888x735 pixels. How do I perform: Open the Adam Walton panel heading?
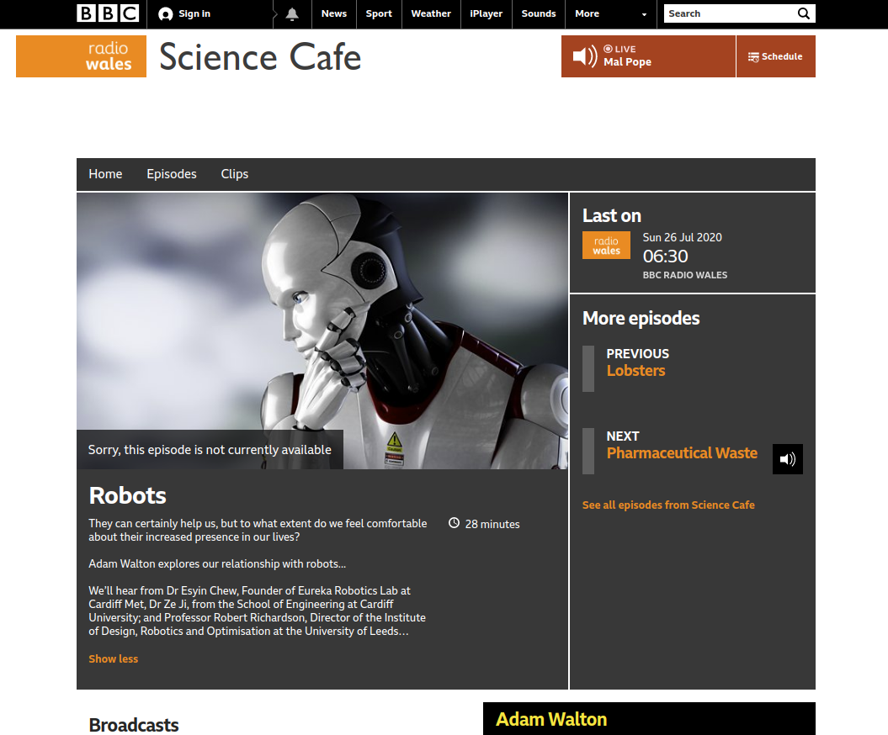coord(551,719)
